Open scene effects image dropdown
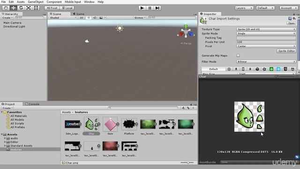This screenshot has width=300, height=169. [102, 18]
